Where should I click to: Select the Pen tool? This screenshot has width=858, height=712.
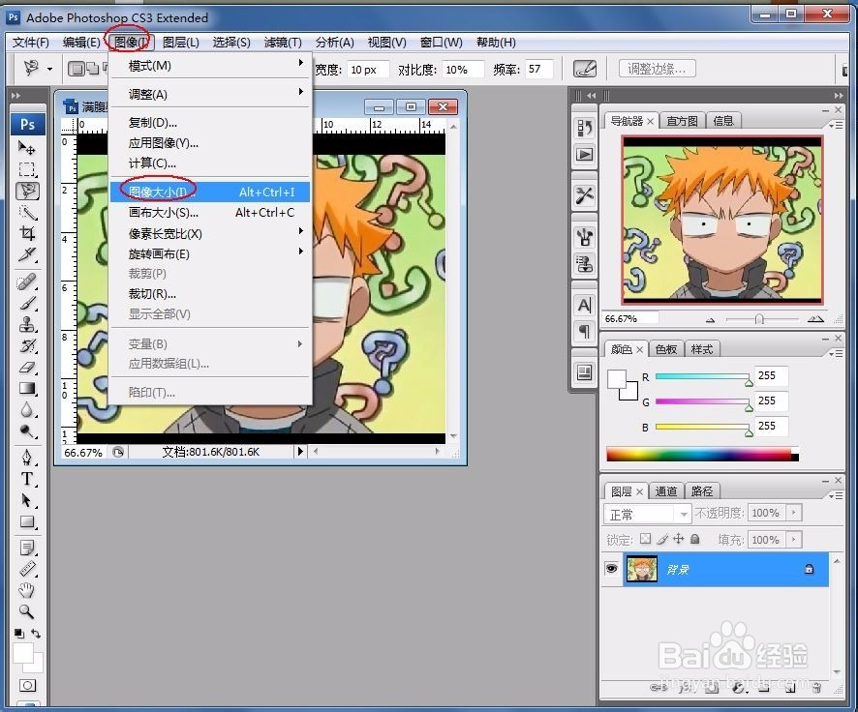pyautogui.click(x=27, y=458)
